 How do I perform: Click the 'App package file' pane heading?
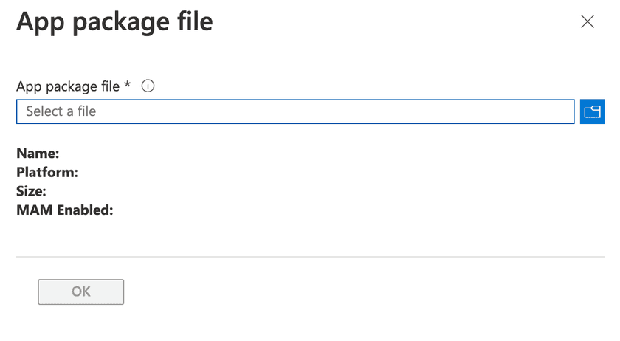[114, 21]
